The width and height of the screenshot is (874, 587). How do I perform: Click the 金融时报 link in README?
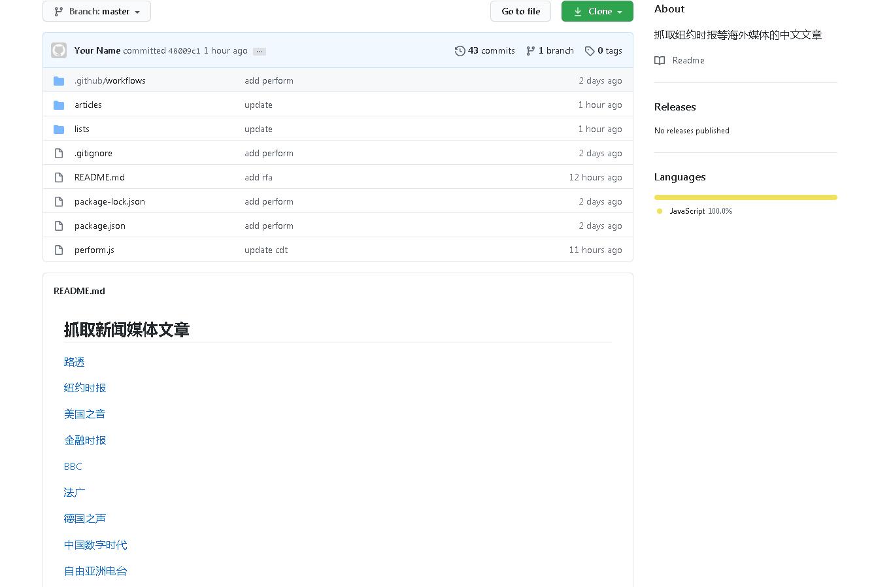tap(85, 440)
